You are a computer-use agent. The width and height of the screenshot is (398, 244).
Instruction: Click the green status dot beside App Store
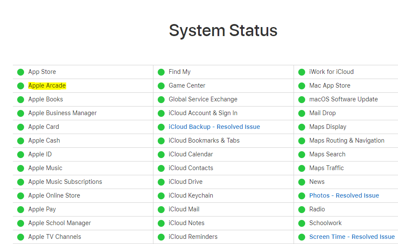click(x=21, y=72)
